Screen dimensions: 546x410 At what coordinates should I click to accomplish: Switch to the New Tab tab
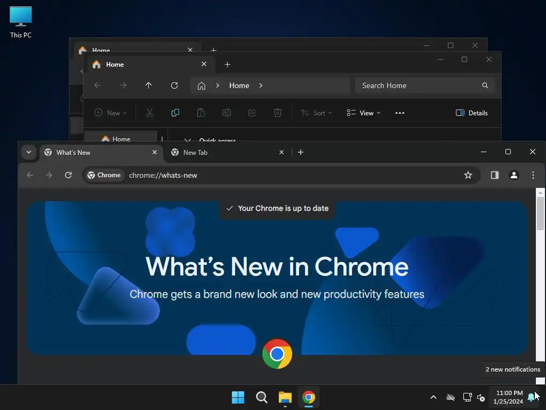(227, 152)
